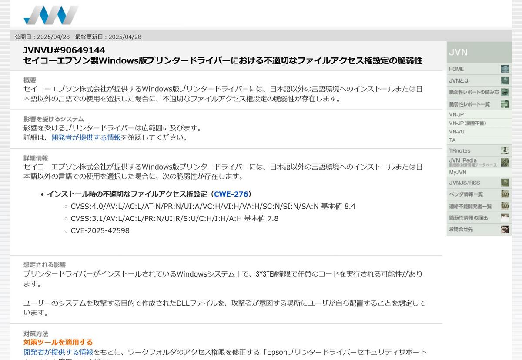Screen dimensions: 522x360
Task: Click the JVN sidebar header
Action: [479, 52]
